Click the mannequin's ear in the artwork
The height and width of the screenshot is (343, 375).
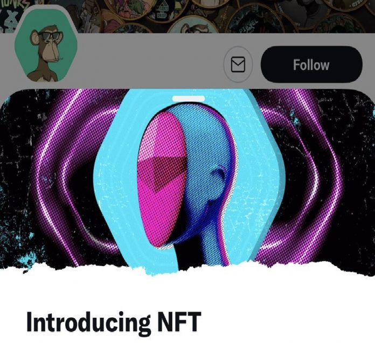(219, 174)
